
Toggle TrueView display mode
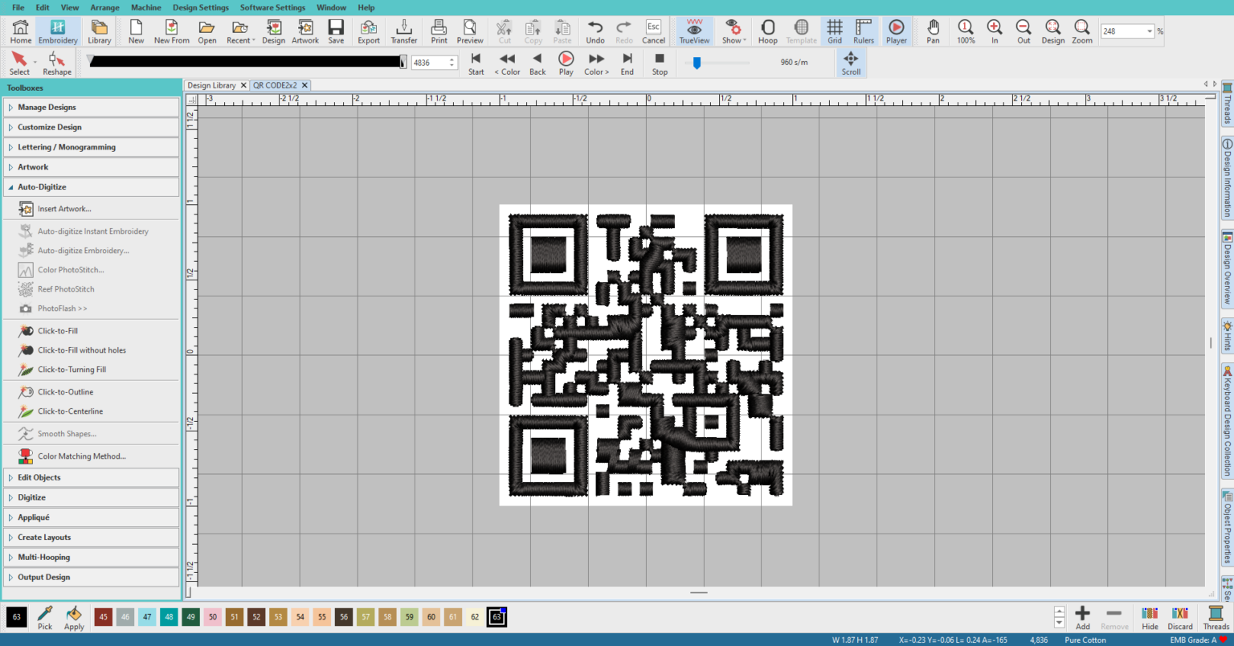(x=693, y=31)
